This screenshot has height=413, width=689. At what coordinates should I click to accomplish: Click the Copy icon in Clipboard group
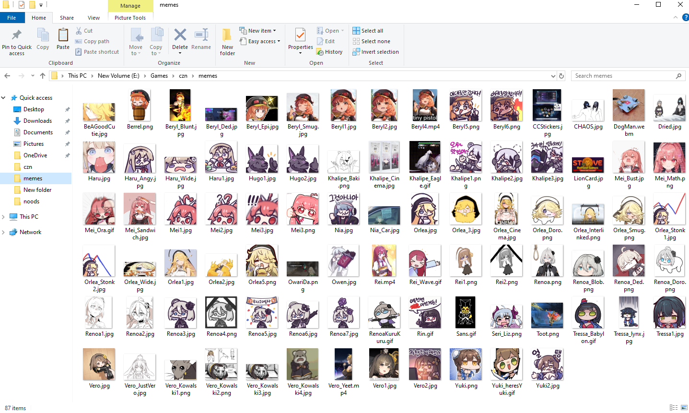tap(43, 35)
